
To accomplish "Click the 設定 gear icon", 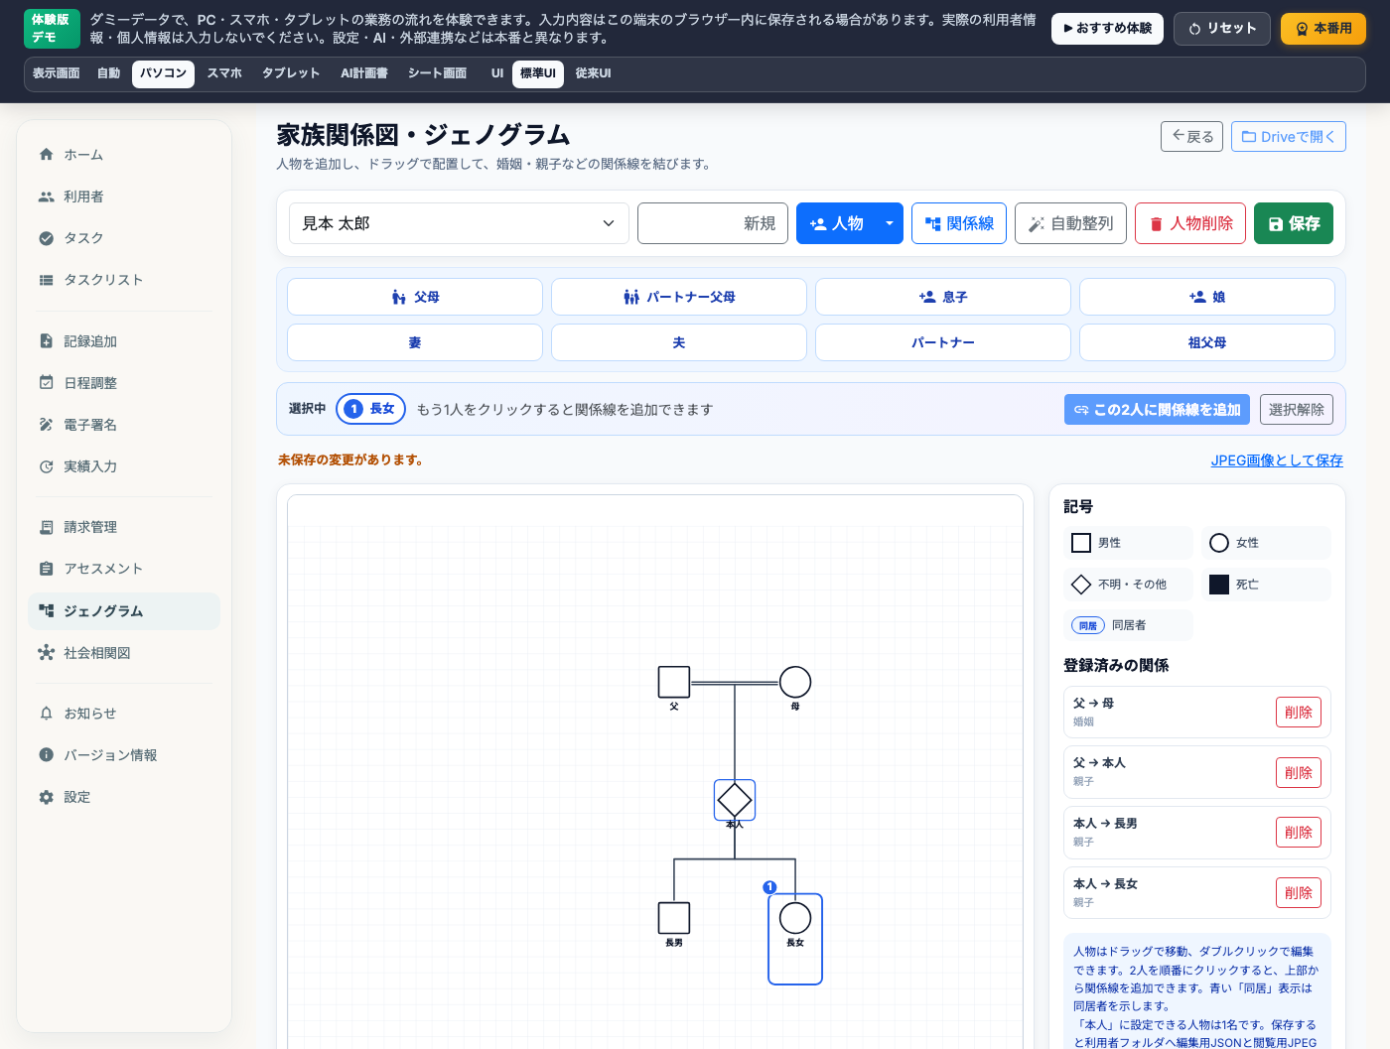I will click(46, 797).
